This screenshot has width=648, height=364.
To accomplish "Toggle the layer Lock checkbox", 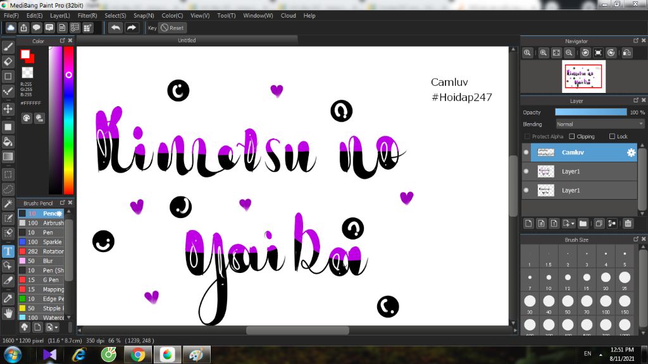I will (x=612, y=136).
